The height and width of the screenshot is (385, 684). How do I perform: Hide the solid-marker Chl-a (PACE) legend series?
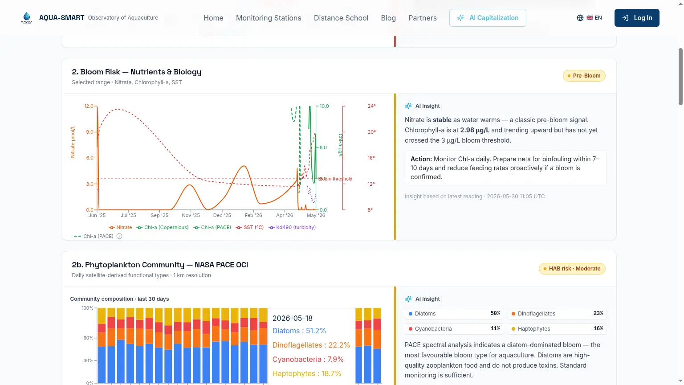pos(212,227)
